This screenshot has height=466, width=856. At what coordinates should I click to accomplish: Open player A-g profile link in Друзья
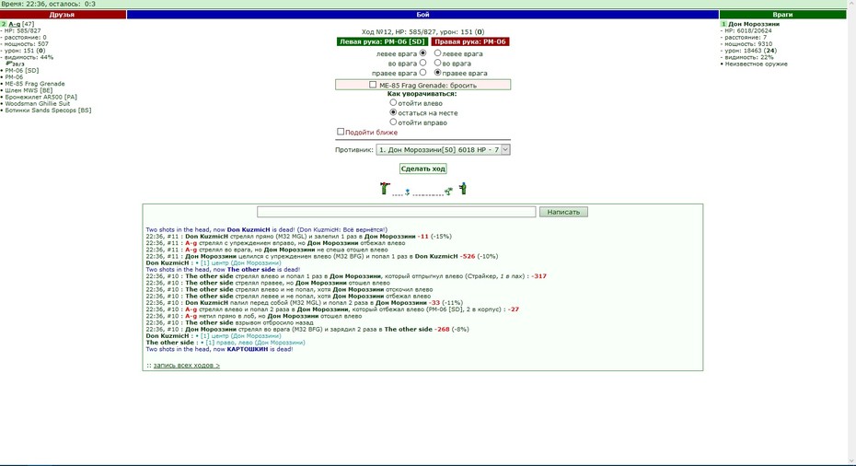(x=14, y=24)
